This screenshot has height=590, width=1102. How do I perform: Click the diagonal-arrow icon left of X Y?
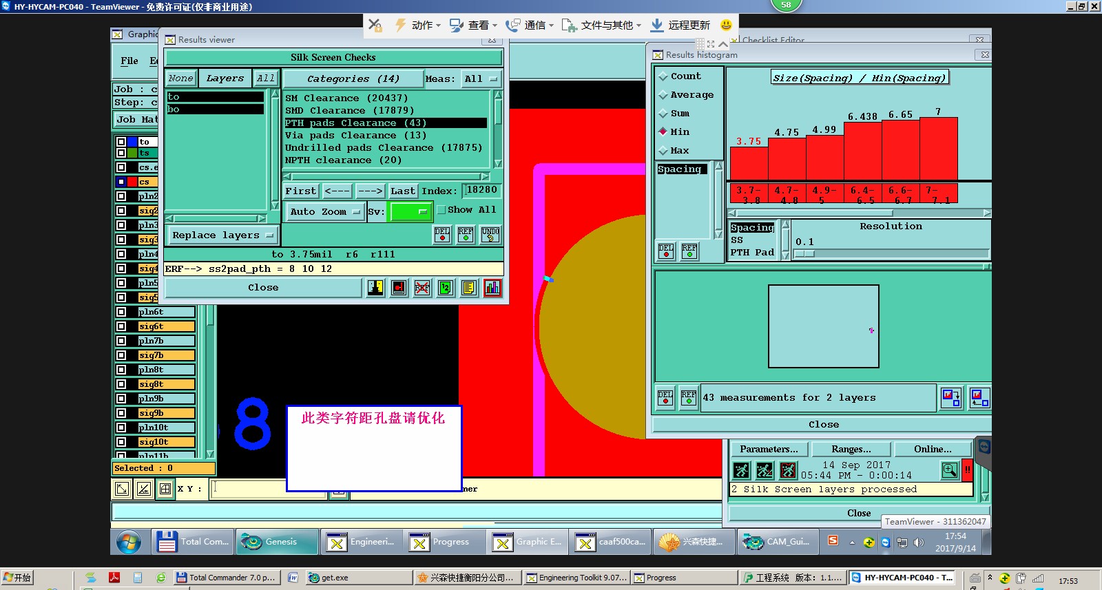[x=122, y=489]
